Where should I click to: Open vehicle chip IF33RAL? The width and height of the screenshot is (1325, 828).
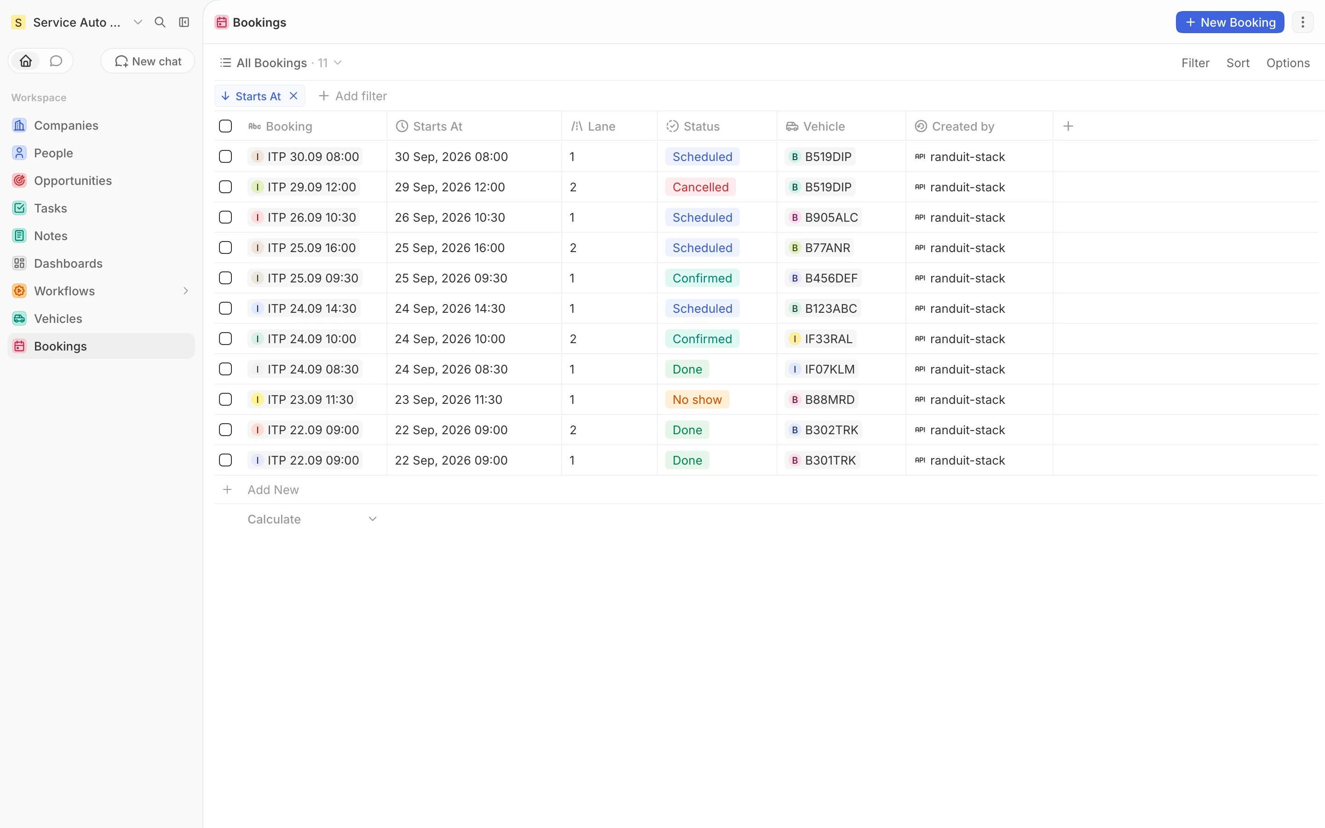coord(820,339)
